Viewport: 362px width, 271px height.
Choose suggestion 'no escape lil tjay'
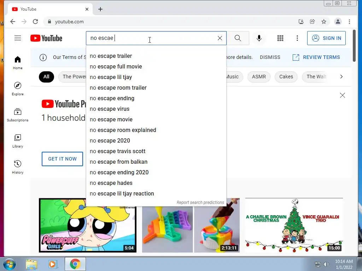156,77
